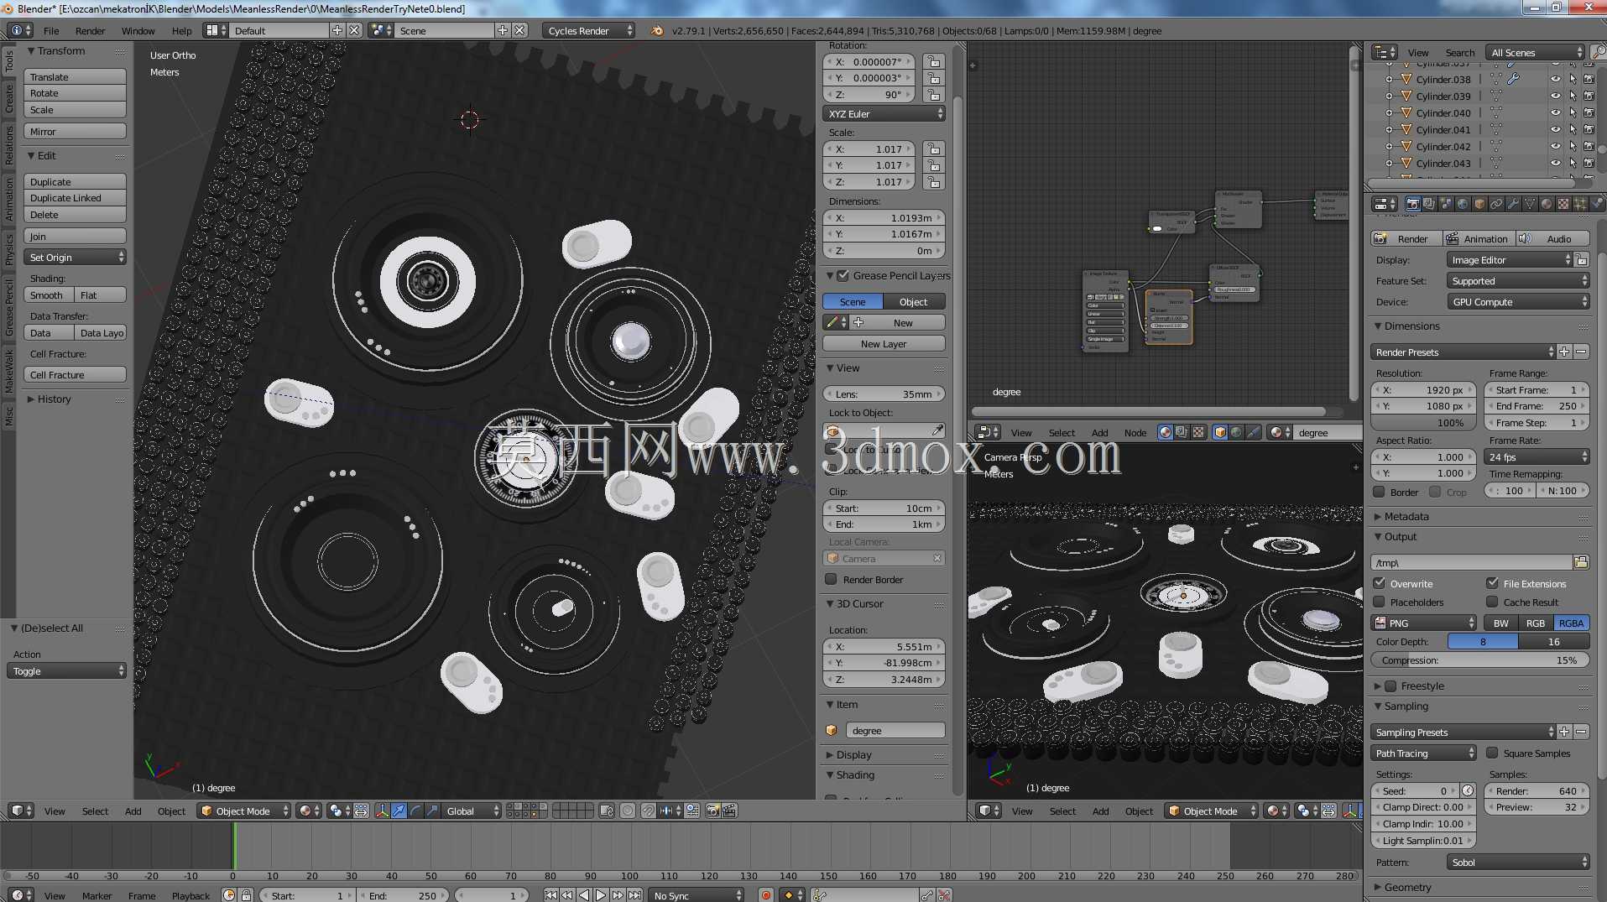
Task: Click the translate manipulator arrow icon
Action: (x=399, y=811)
